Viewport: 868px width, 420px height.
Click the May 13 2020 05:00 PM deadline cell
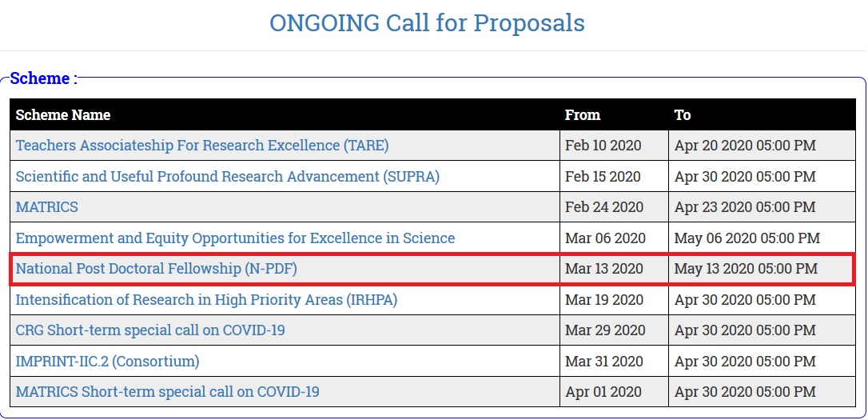coord(746,269)
